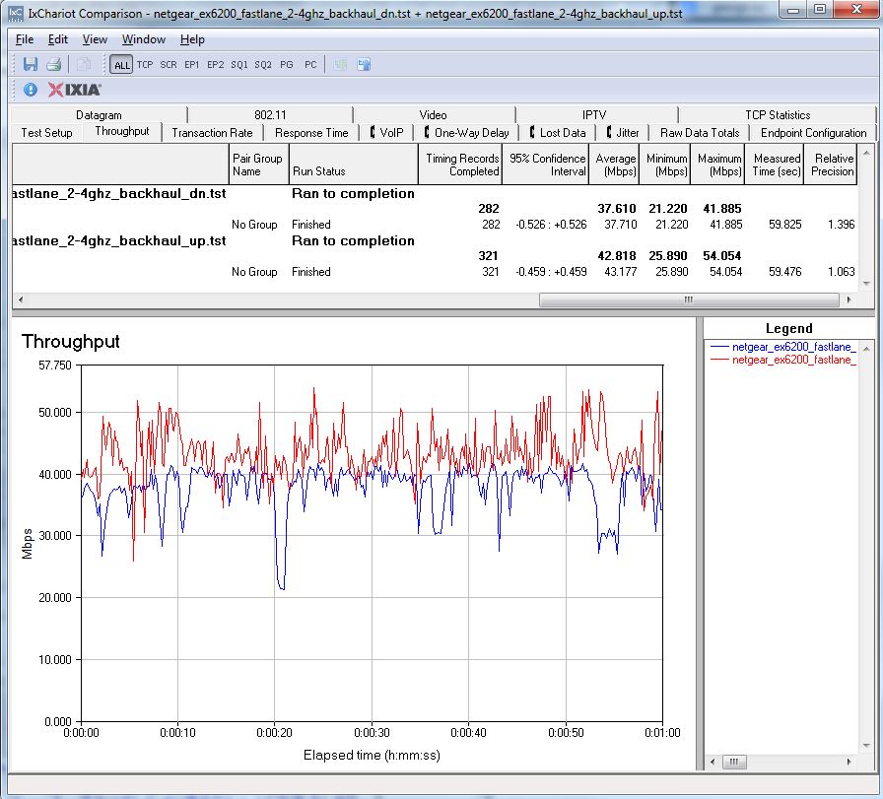Toggle the SQ2 filter button

pyautogui.click(x=263, y=65)
